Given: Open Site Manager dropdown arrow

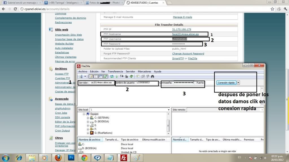Looking at the screenshot, I should (x=85, y=76).
